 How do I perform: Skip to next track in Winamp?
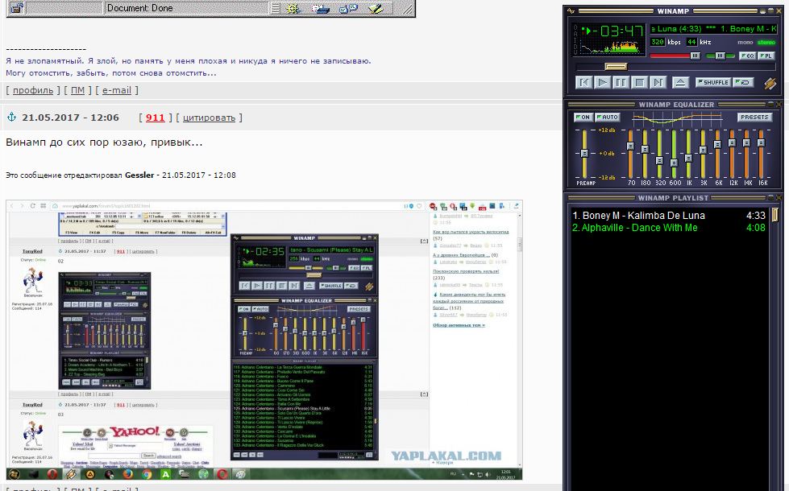pyautogui.click(x=658, y=82)
